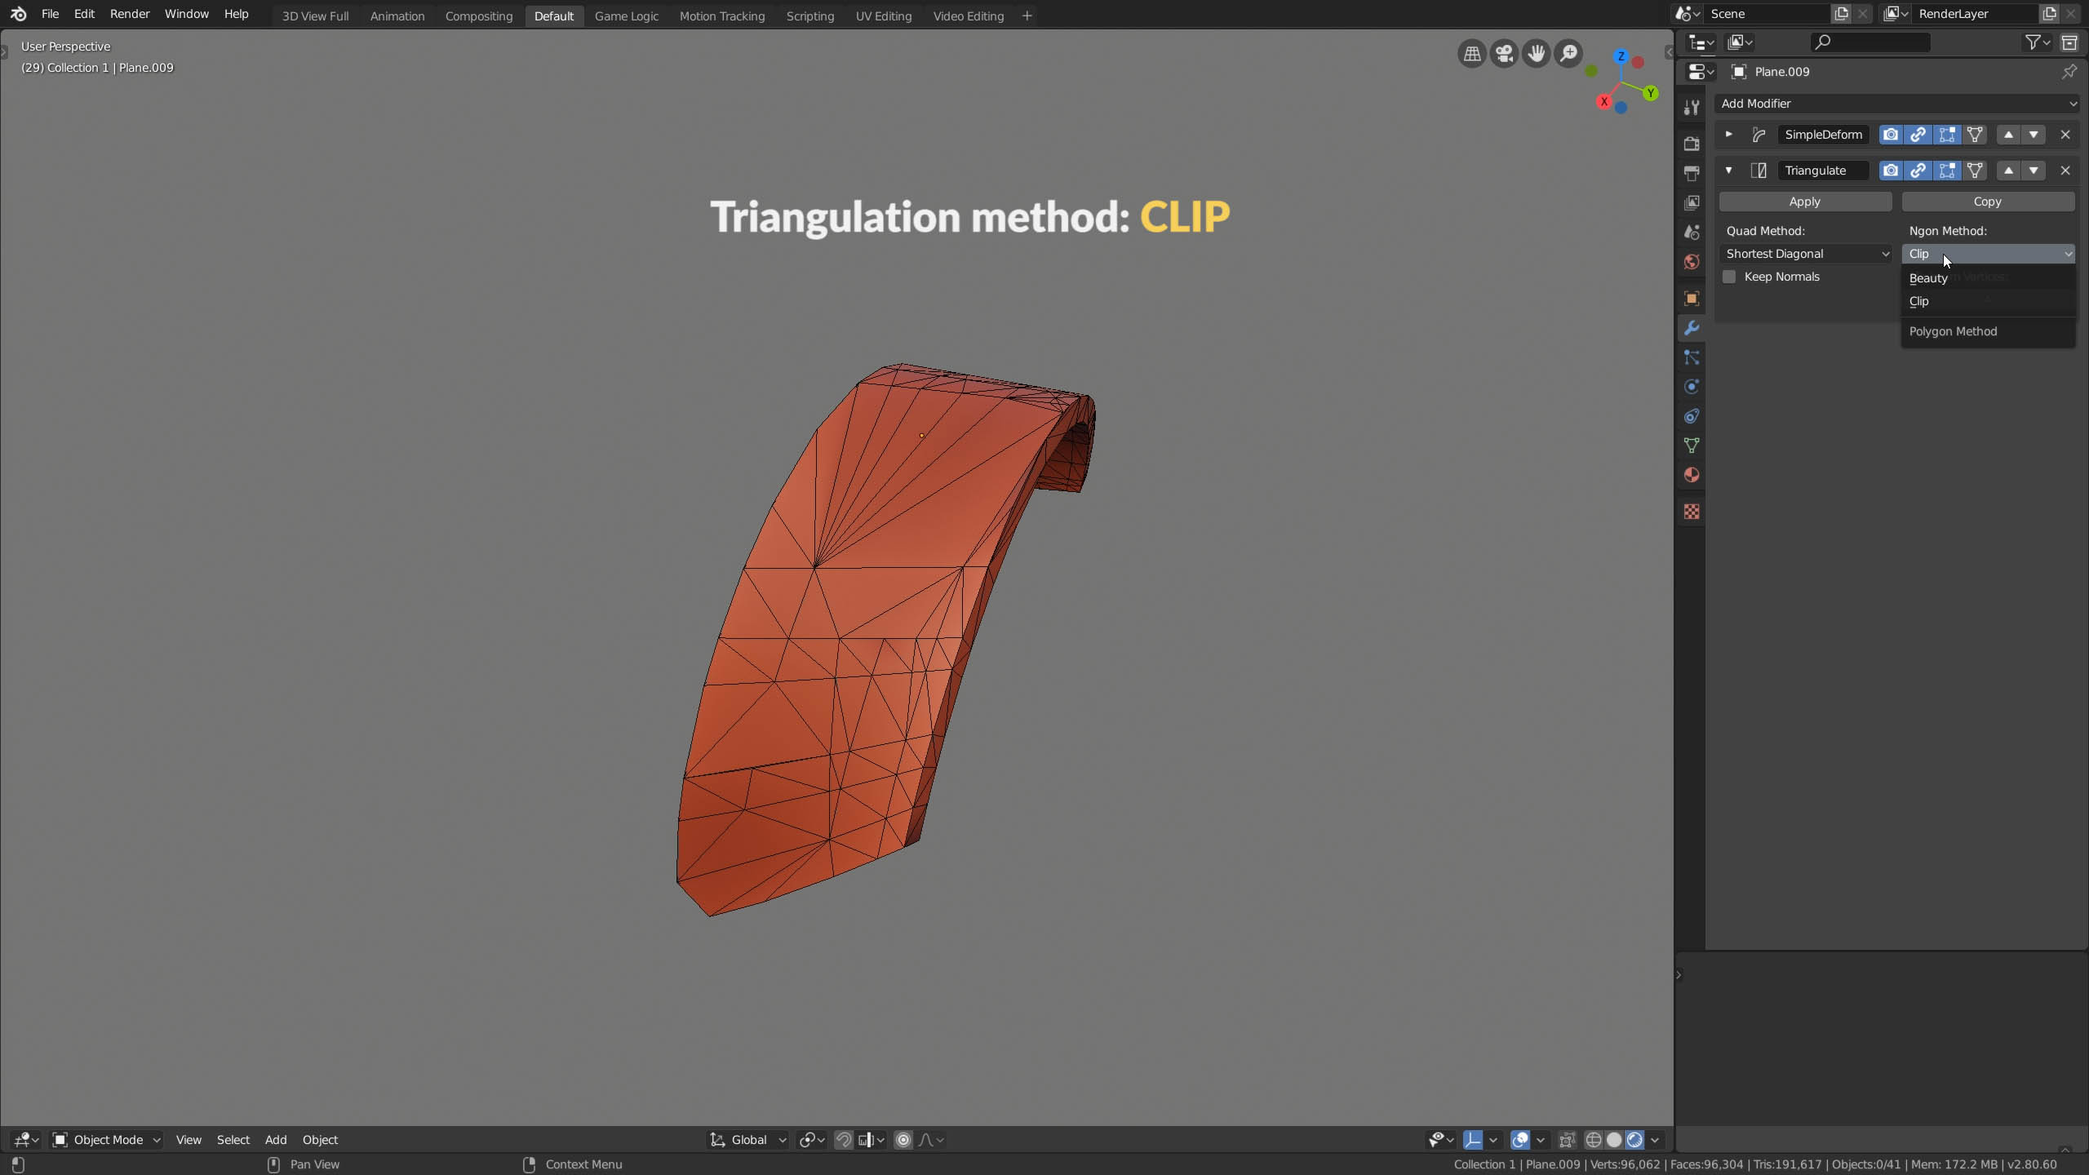
Task: Add a new workspace with plus tab
Action: pos(1027,16)
